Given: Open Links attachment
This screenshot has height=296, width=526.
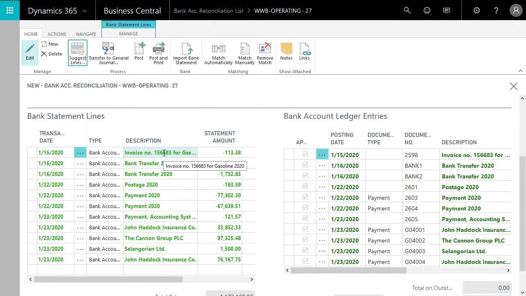Looking at the screenshot, I should point(305,52).
